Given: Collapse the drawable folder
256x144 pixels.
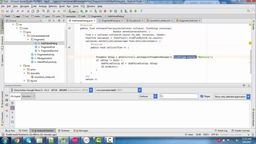Looking at the screenshot, I should click(24, 73).
